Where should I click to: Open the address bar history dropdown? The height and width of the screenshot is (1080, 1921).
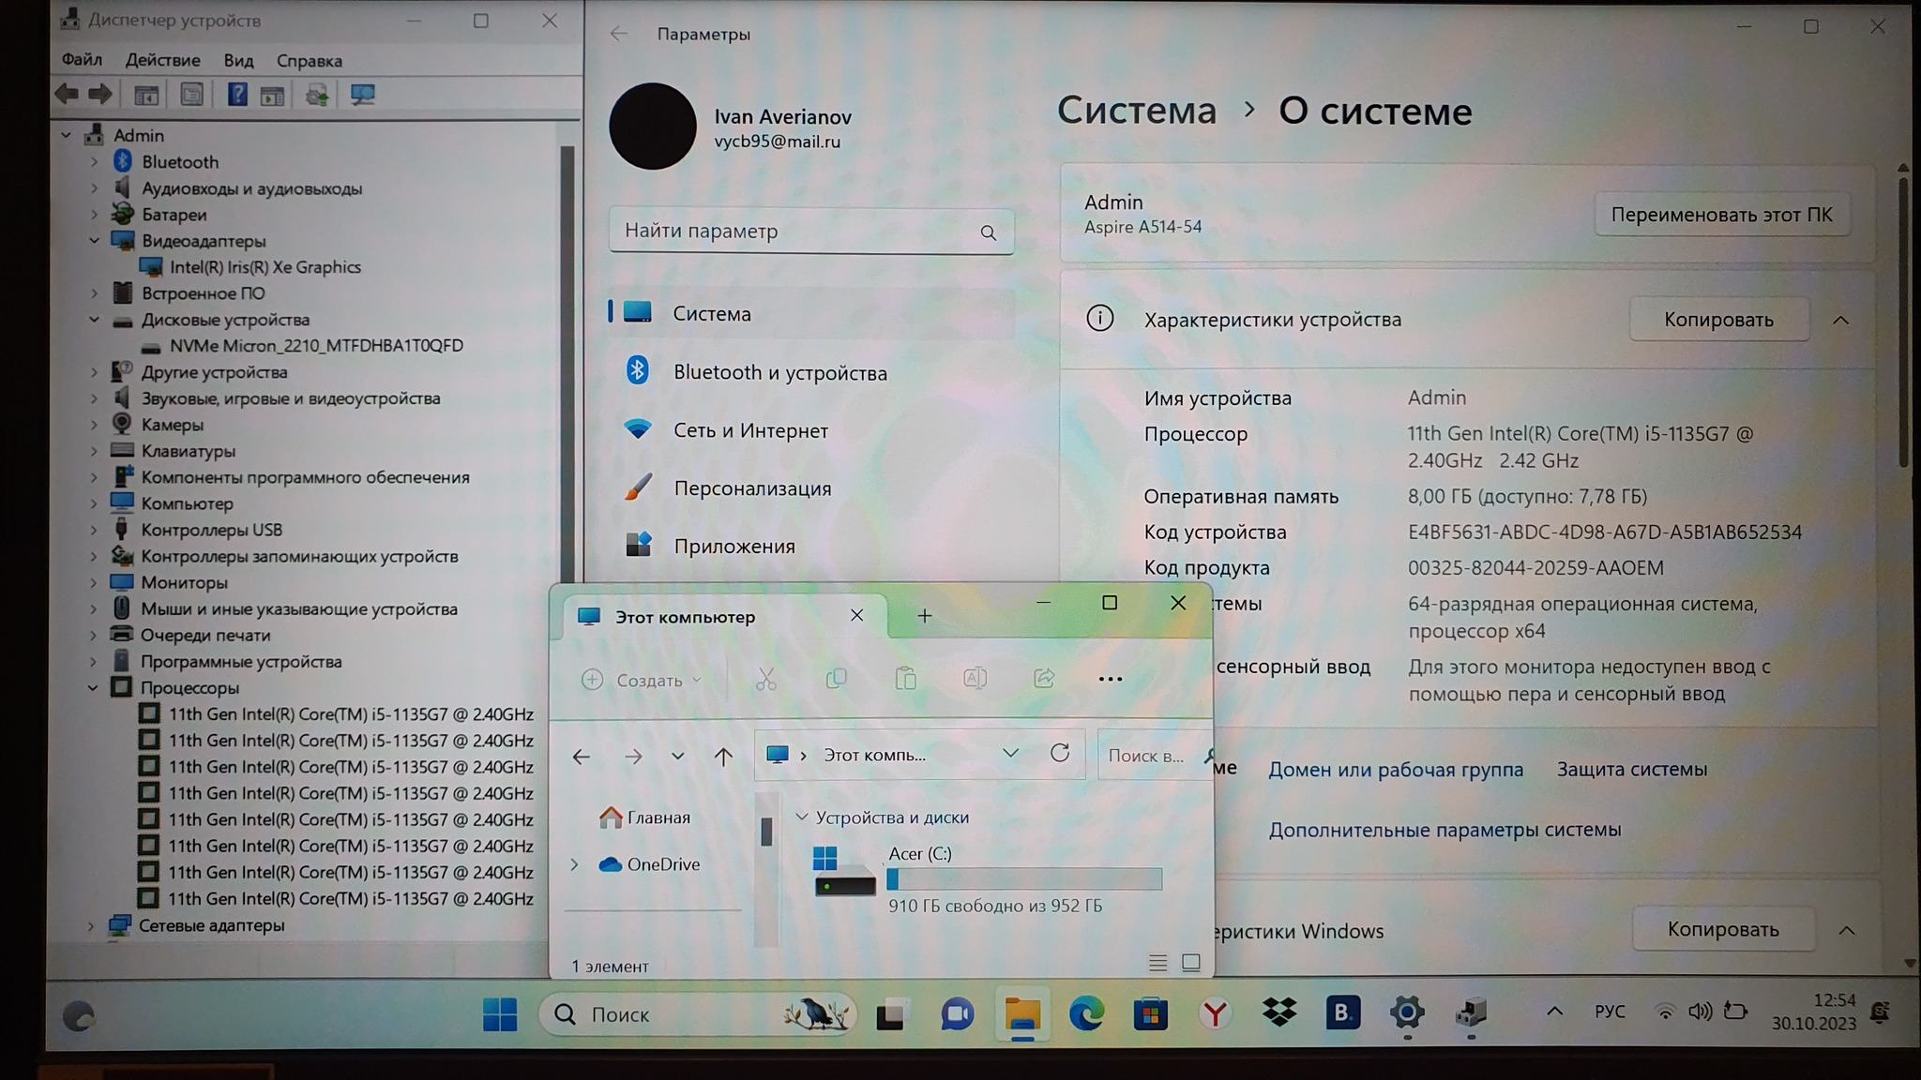[x=1010, y=754]
